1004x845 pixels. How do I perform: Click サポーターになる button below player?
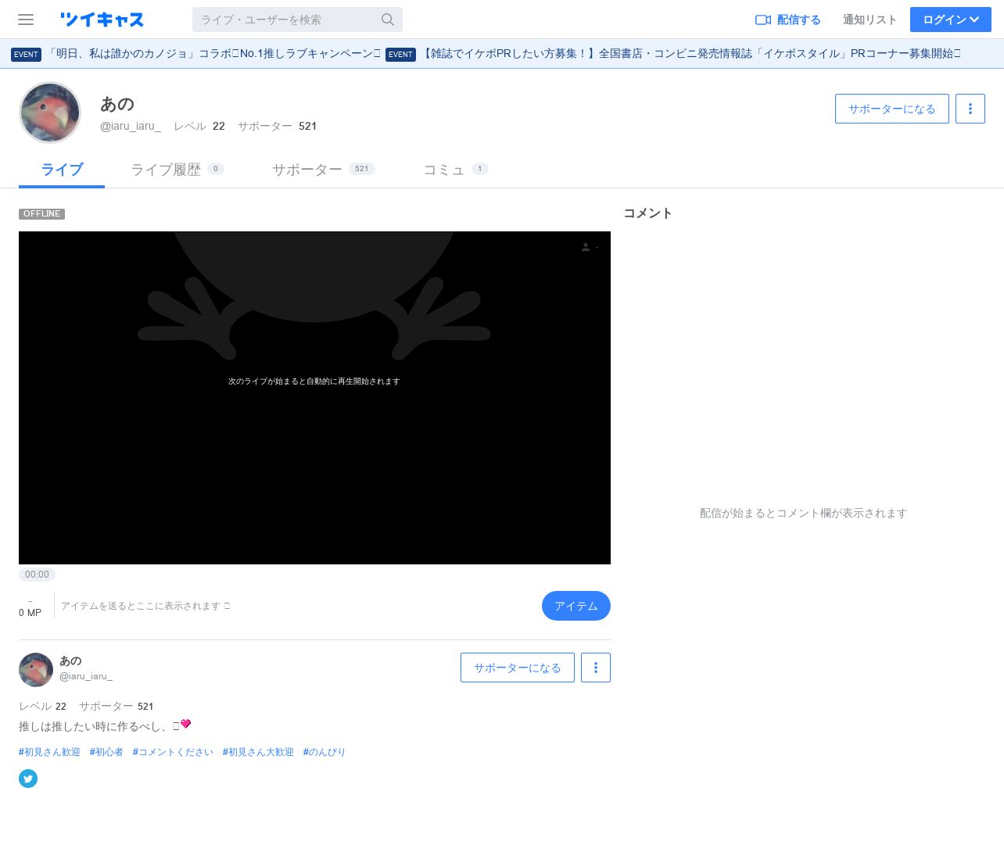[518, 668]
